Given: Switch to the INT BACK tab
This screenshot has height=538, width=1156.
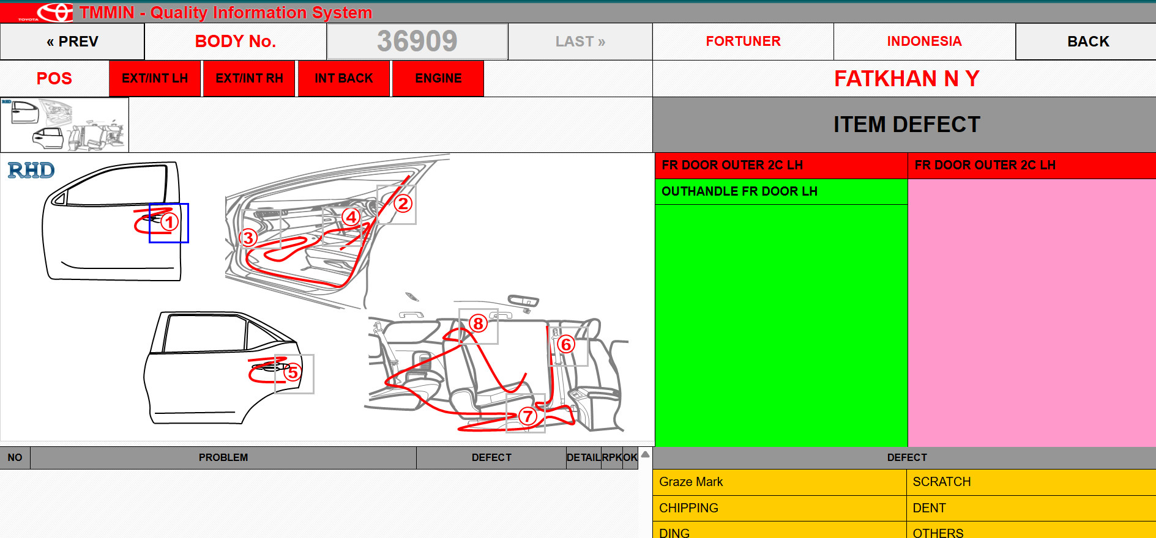Looking at the screenshot, I should (x=344, y=78).
